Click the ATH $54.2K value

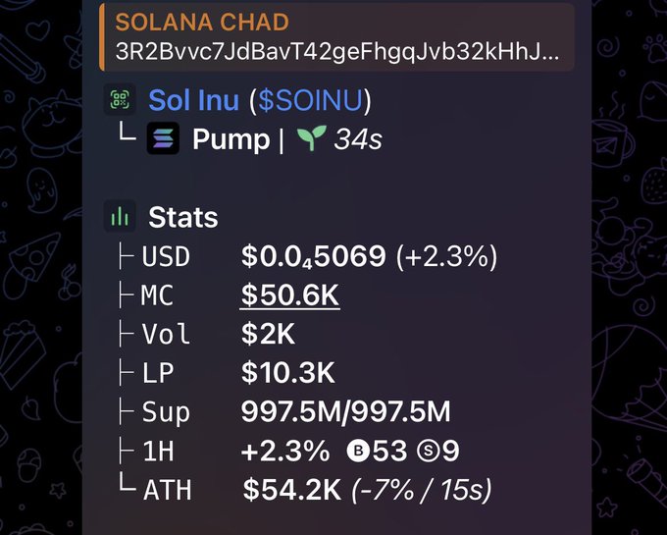click(x=292, y=490)
